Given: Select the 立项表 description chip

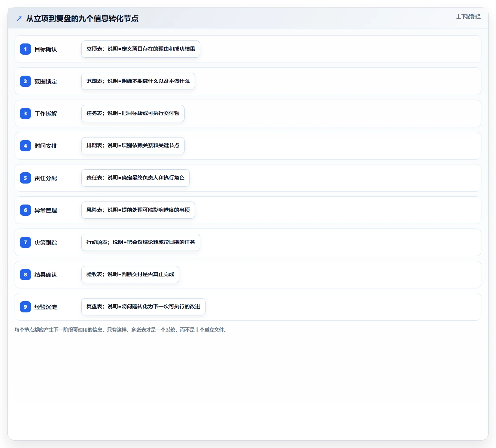Looking at the screenshot, I should [x=141, y=49].
